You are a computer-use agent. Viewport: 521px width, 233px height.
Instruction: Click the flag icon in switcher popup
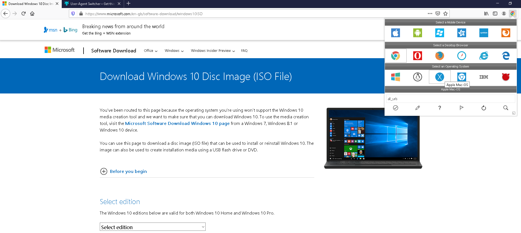[x=462, y=108]
